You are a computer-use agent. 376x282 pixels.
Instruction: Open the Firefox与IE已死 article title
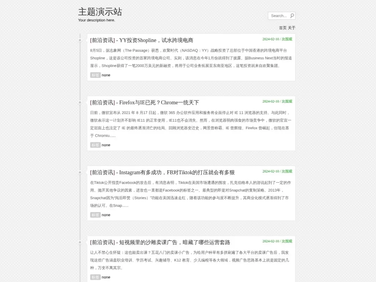tap(145, 103)
